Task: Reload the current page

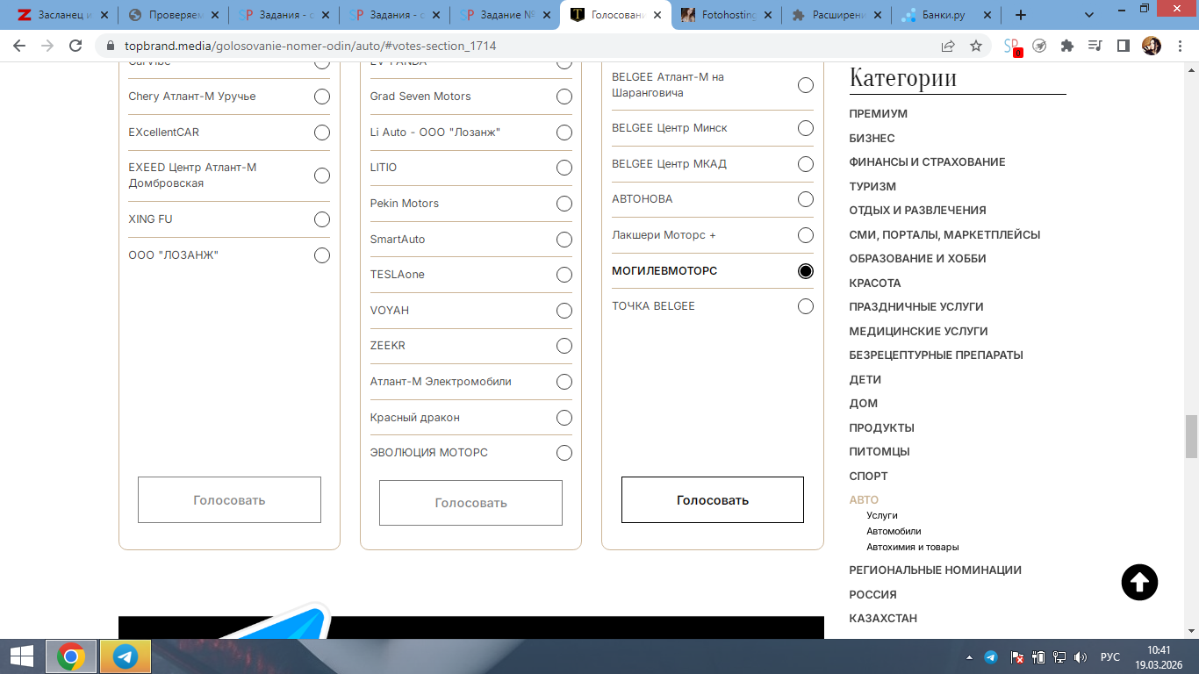Action: coord(75,46)
